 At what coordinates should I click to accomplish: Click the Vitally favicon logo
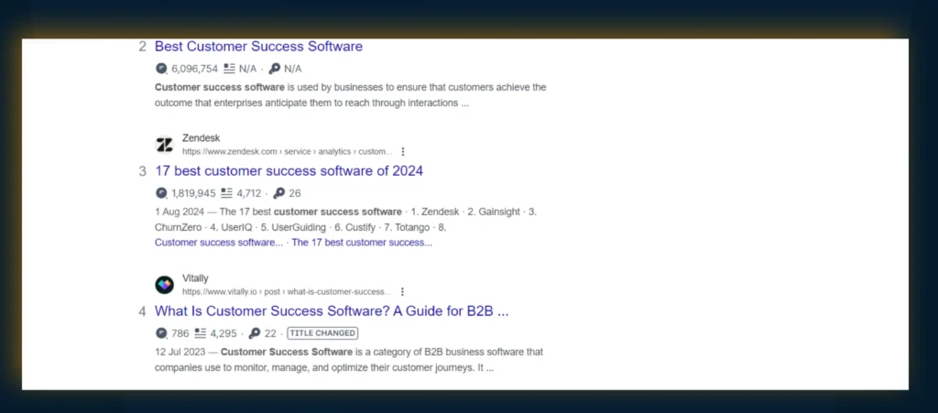pyautogui.click(x=164, y=285)
